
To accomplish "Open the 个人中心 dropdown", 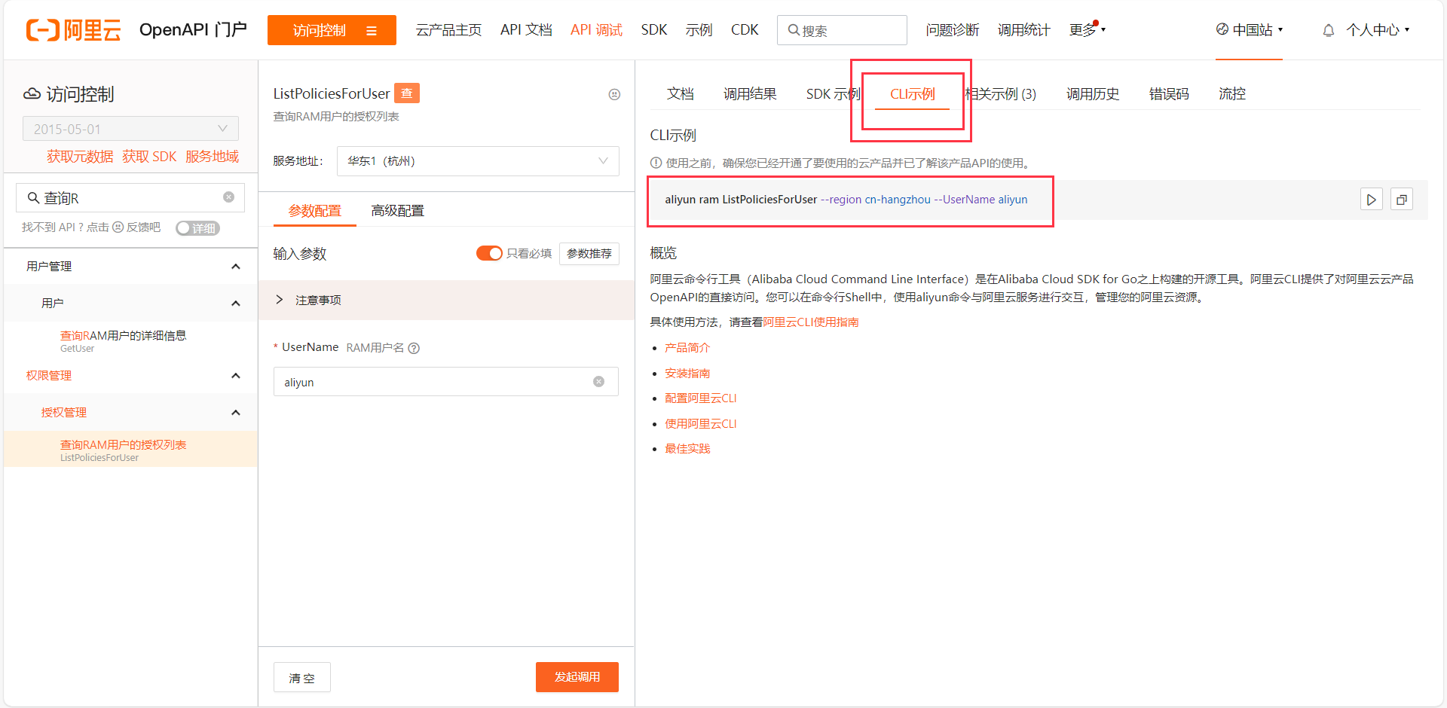I will pyautogui.click(x=1378, y=30).
